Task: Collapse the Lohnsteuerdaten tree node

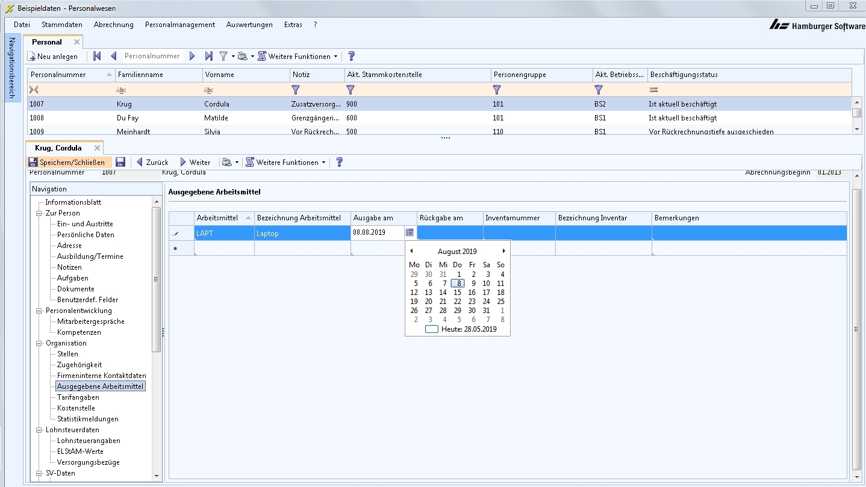Action: (x=39, y=430)
